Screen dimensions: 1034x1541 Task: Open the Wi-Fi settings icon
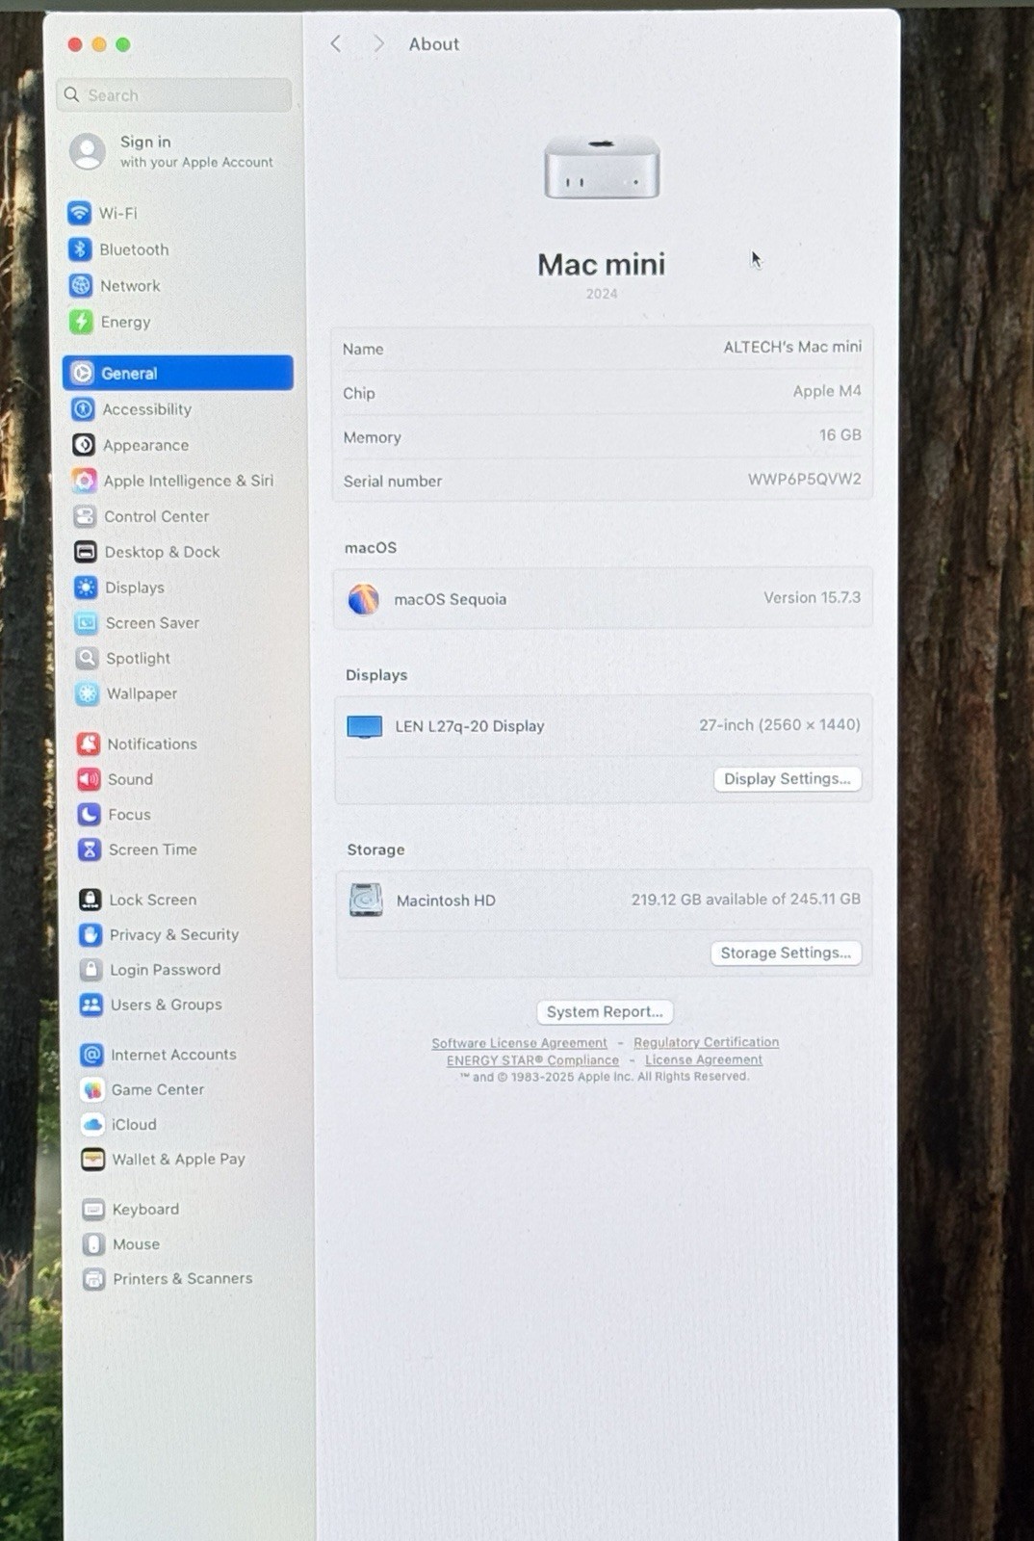coord(80,213)
